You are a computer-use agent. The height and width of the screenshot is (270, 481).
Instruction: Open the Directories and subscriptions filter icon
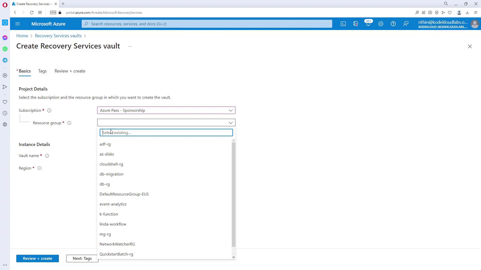pyautogui.click(x=355, y=24)
